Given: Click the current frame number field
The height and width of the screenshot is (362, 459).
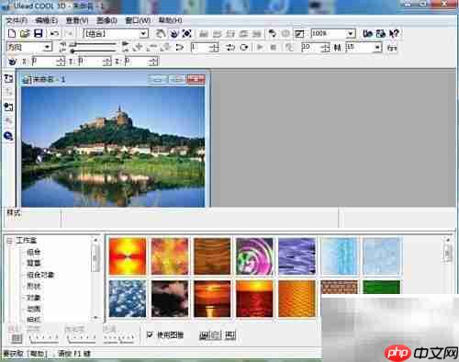Looking at the screenshot, I should [200, 48].
